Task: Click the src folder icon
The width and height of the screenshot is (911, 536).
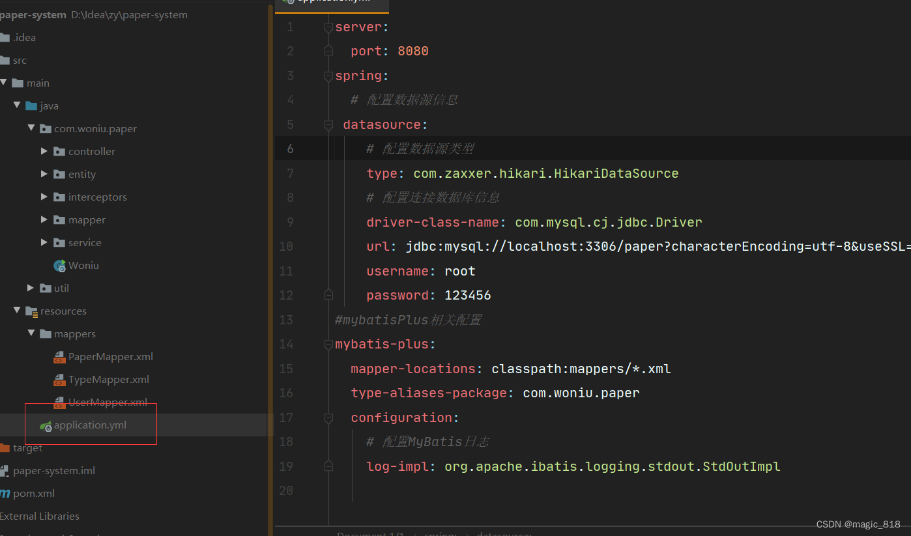Action: pyautogui.click(x=5, y=60)
